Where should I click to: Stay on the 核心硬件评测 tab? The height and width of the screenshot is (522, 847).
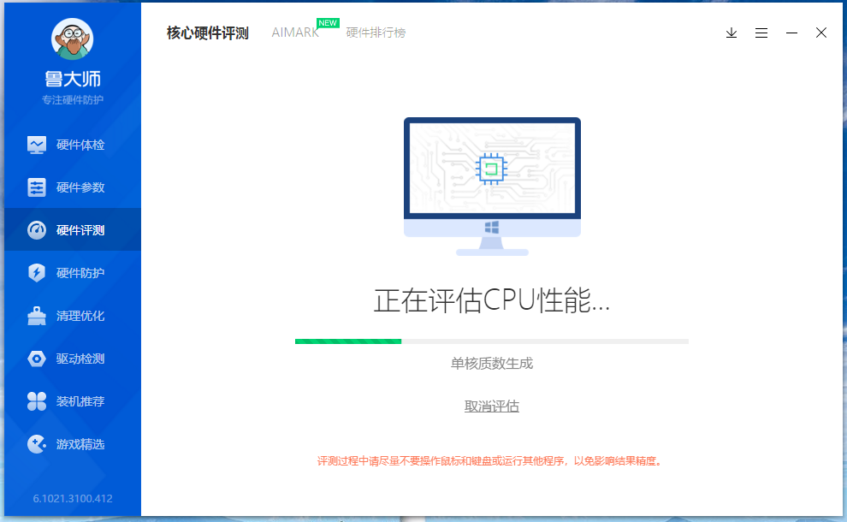pyautogui.click(x=206, y=33)
